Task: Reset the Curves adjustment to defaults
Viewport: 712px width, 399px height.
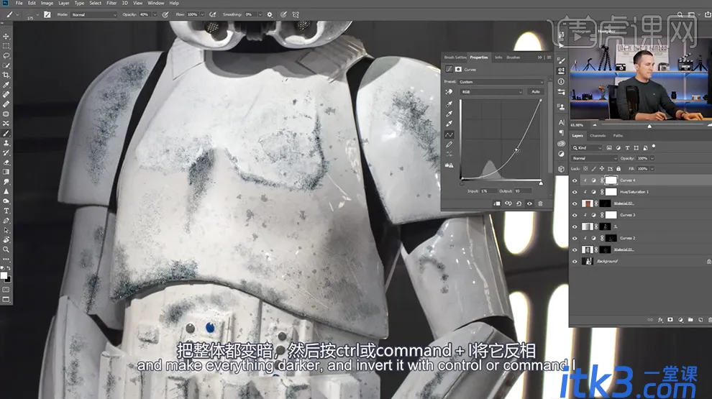Action: pyautogui.click(x=519, y=203)
